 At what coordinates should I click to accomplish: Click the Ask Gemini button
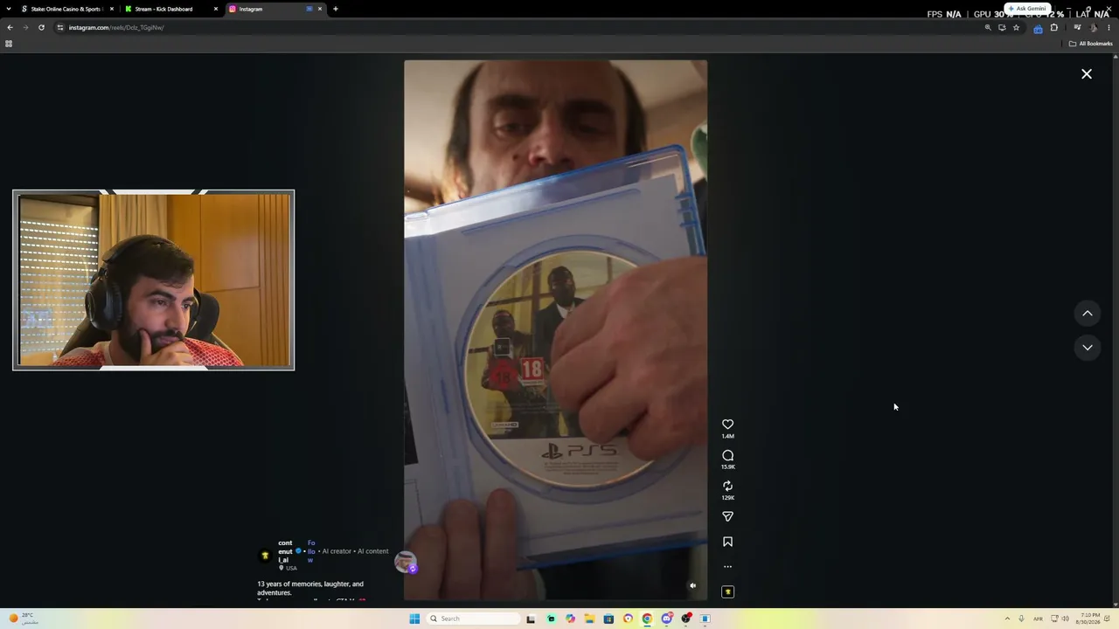pyautogui.click(x=1026, y=9)
